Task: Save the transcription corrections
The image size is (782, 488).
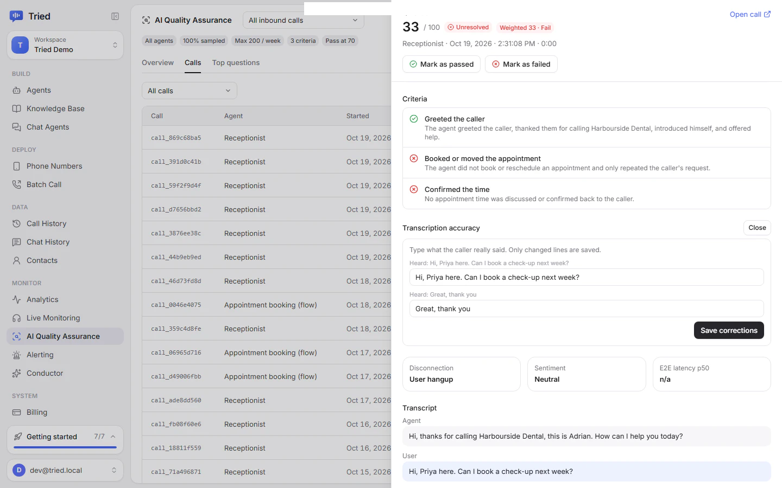Action: (729, 330)
